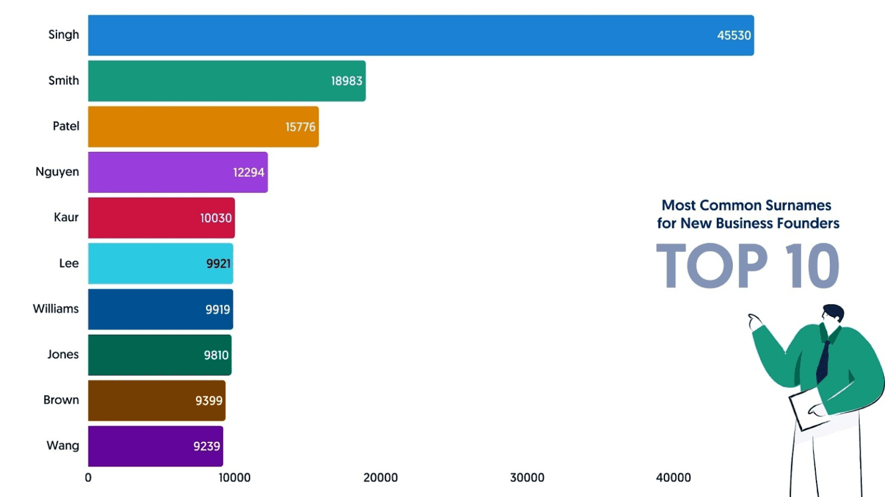Click the 40000 axis tick label
The height and width of the screenshot is (497, 885).
click(x=673, y=477)
